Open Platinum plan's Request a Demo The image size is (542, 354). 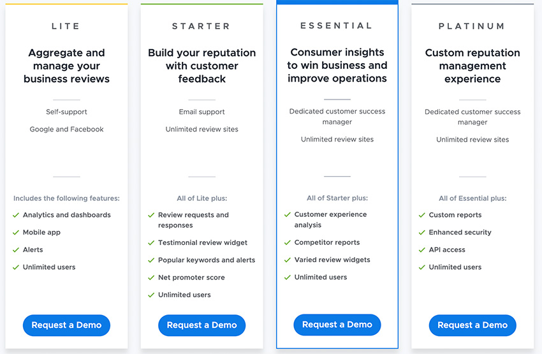(472, 325)
